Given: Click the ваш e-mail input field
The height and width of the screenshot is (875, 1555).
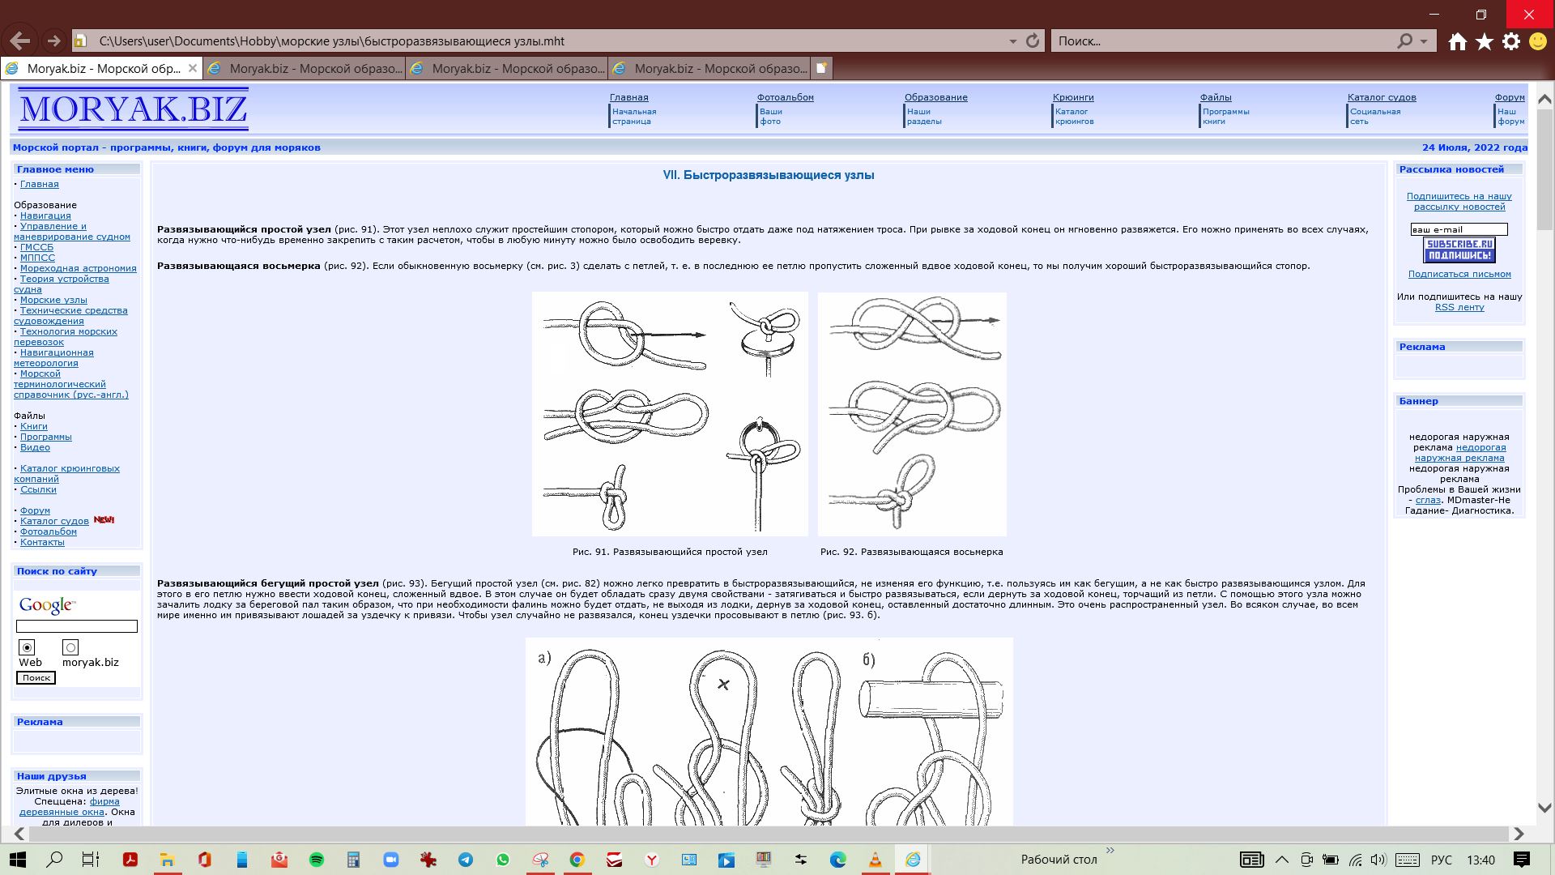Looking at the screenshot, I should coord(1459,229).
